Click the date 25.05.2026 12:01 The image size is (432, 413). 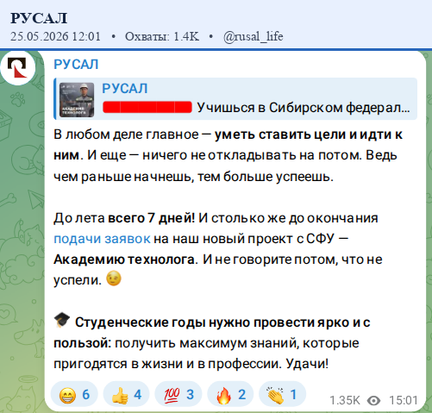[x=55, y=36]
